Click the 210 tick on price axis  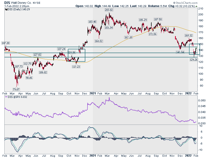(x=201, y=9)
